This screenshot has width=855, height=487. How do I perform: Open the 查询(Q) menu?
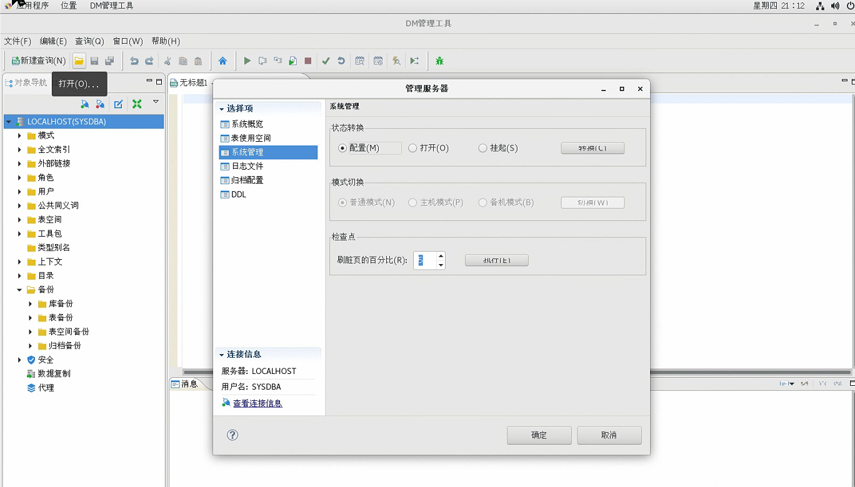click(x=88, y=41)
